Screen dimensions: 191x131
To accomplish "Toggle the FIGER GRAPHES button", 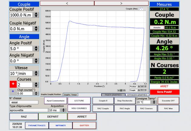I will pyautogui.click(x=113, y=95).
